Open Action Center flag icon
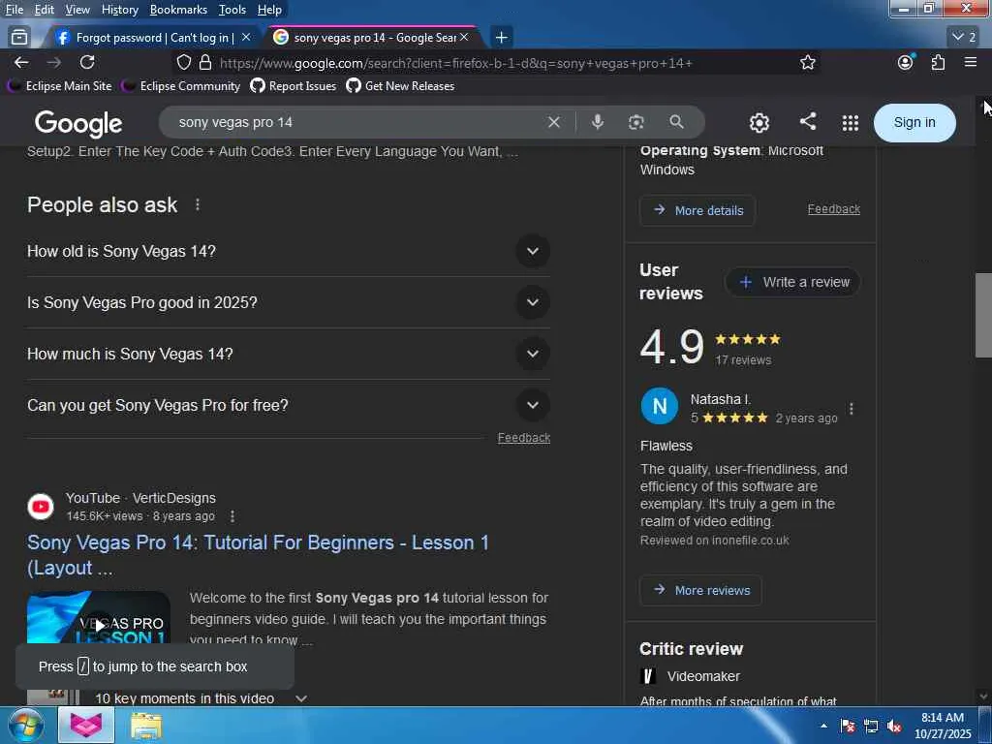Screen dimensions: 992x744 pyautogui.click(x=848, y=727)
